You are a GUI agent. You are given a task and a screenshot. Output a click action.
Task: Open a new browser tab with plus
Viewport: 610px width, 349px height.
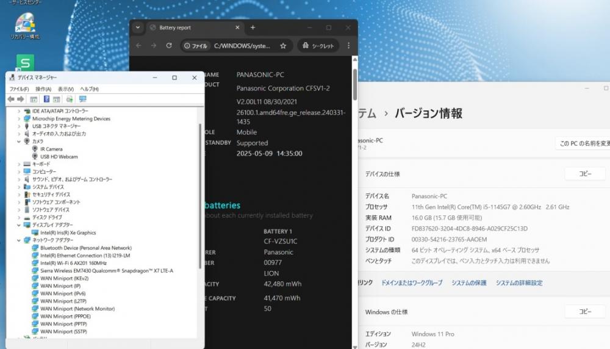(x=253, y=27)
